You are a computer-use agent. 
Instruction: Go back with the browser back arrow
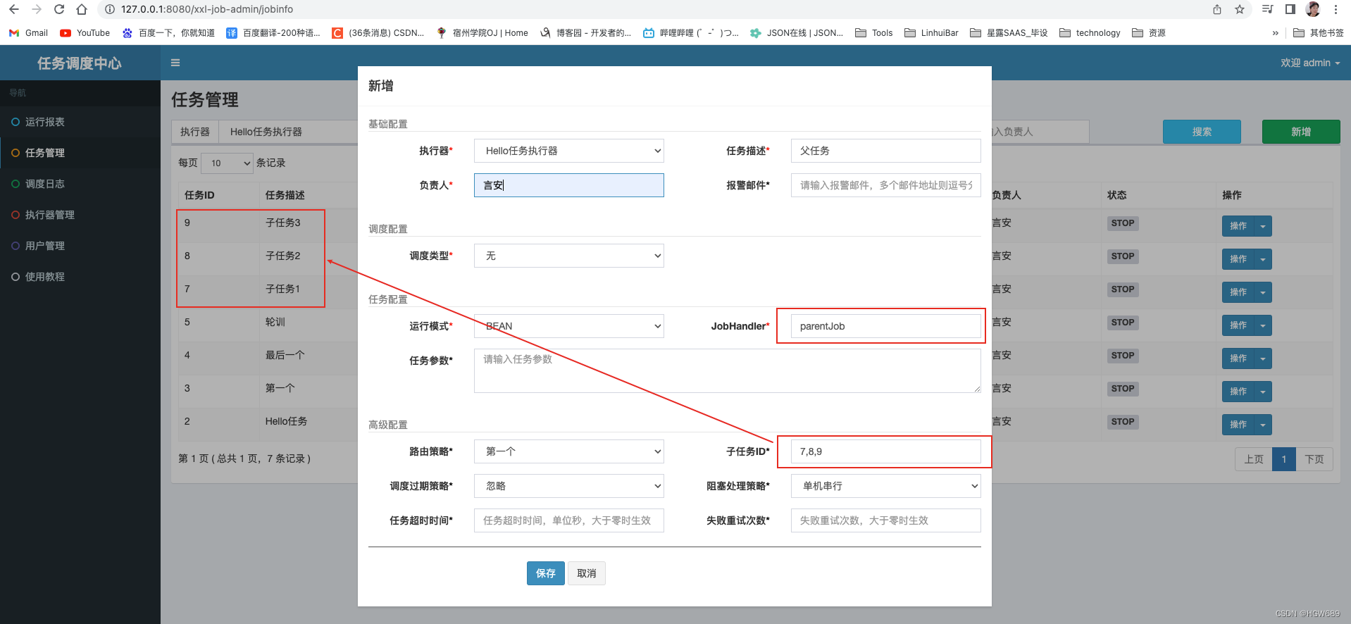pos(14,9)
